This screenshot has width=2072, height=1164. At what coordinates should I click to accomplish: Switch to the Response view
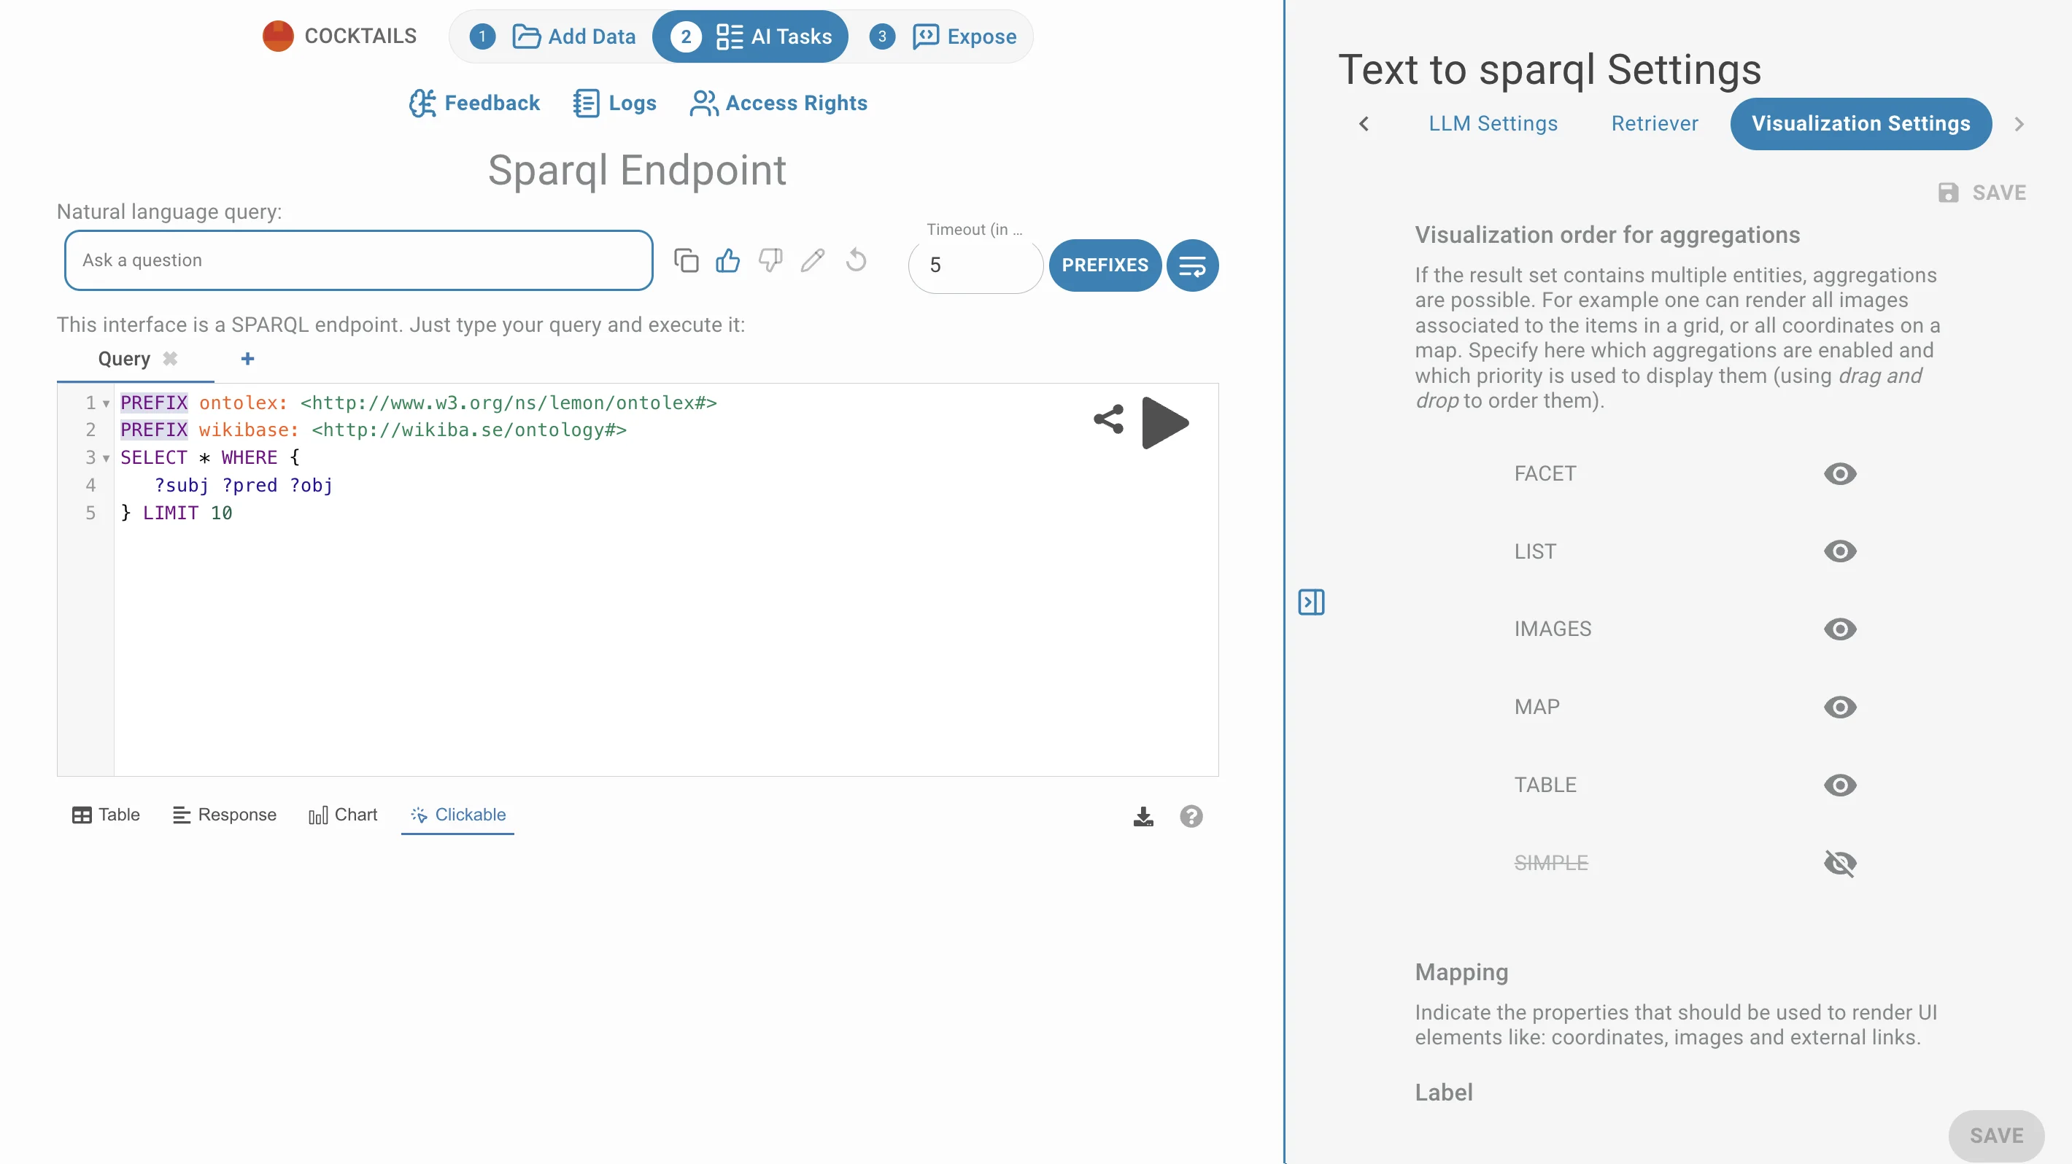[x=225, y=815]
